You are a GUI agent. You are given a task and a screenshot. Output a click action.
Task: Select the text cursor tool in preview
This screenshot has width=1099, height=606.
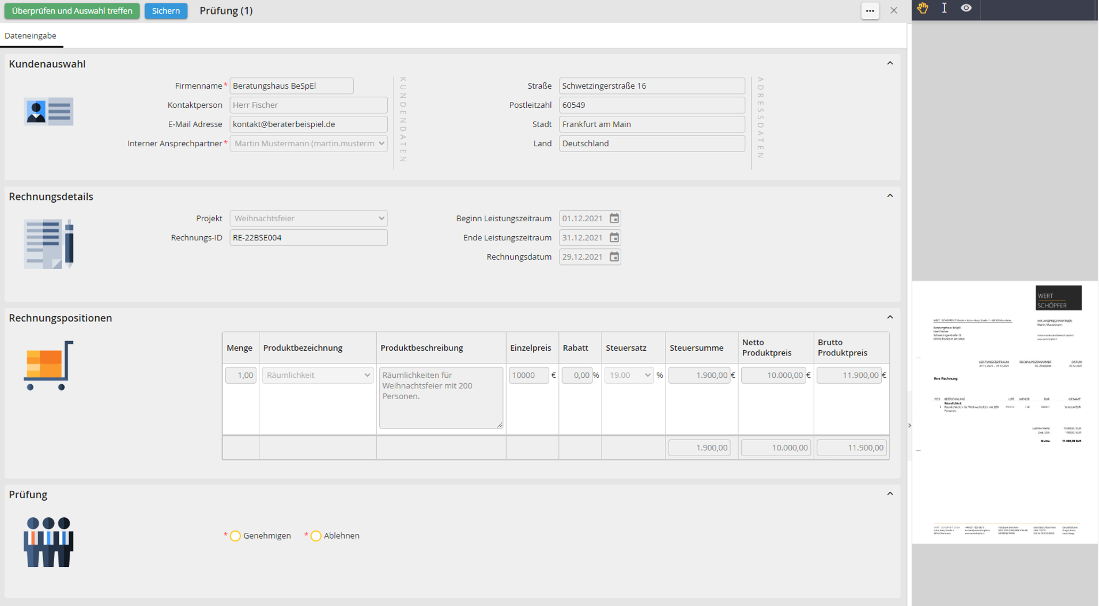point(944,9)
